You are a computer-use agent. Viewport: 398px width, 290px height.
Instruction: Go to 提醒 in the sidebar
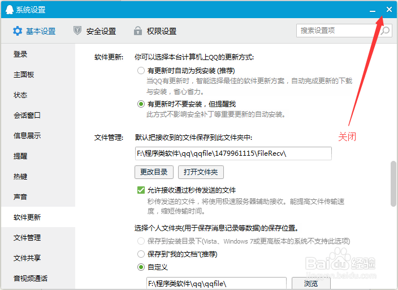click(x=38, y=156)
